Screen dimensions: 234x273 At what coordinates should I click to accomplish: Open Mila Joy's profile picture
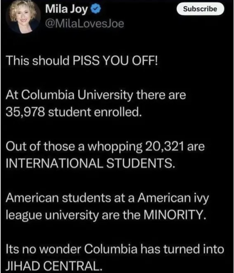23,17
